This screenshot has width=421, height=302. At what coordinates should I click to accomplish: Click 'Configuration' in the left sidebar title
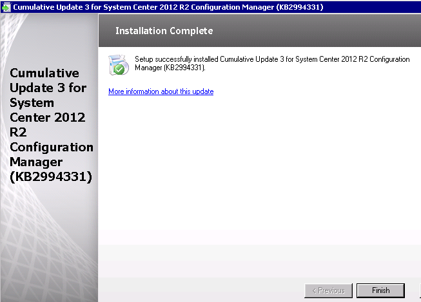(x=52, y=147)
